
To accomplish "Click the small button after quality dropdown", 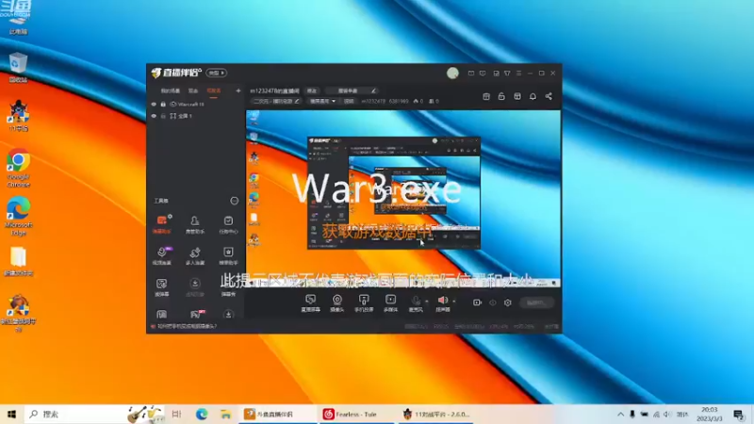I will coord(349,102).
